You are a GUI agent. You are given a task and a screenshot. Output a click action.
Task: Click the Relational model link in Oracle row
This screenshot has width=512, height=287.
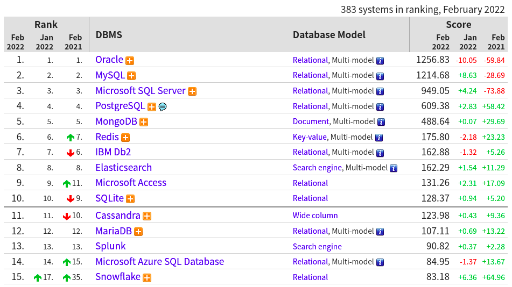pos(310,60)
